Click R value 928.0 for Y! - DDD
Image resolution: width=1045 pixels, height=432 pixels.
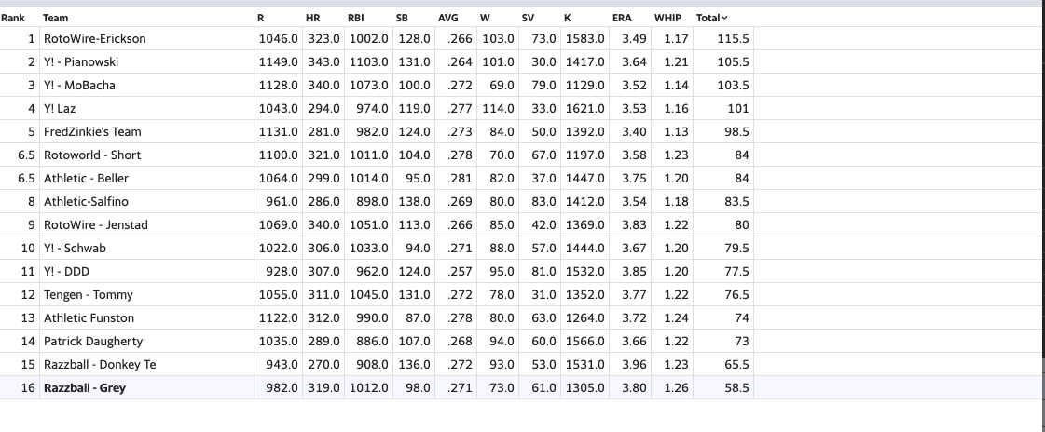click(282, 272)
